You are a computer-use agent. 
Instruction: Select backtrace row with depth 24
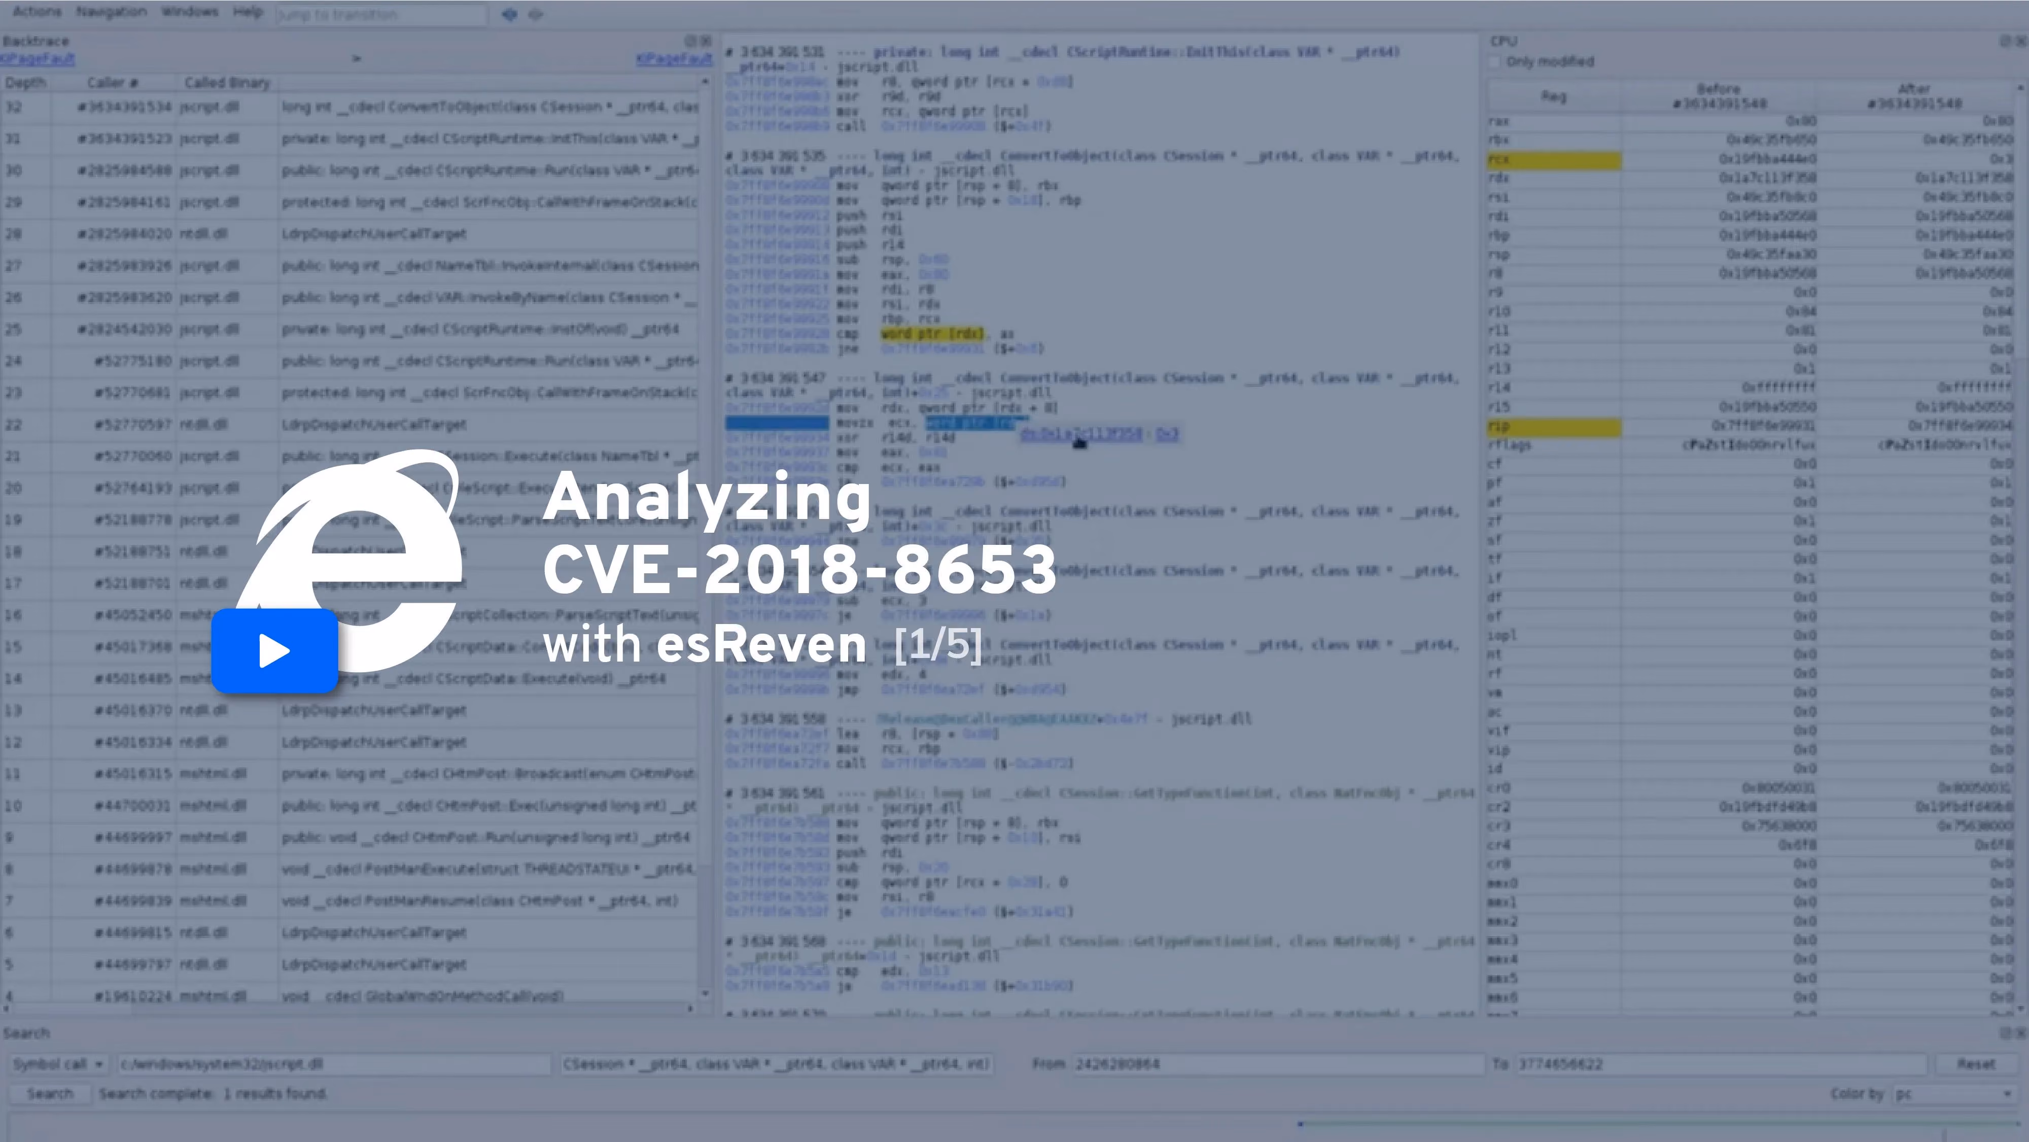[349, 361]
